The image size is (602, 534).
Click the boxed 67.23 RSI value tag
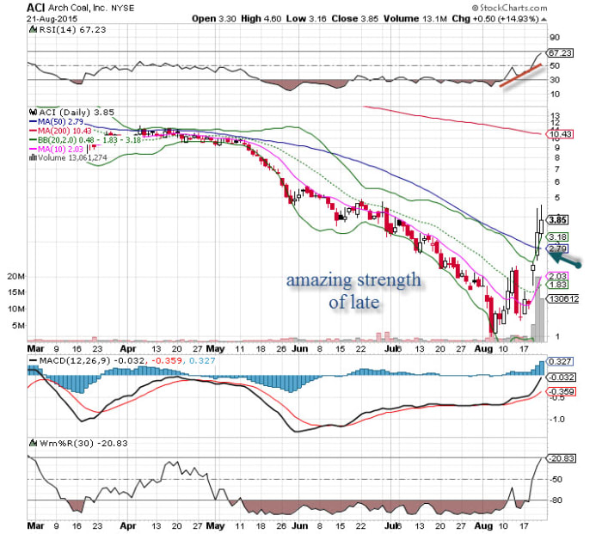[560, 53]
